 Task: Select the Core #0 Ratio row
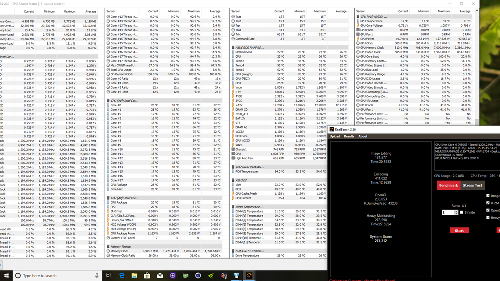tap(164, 79)
